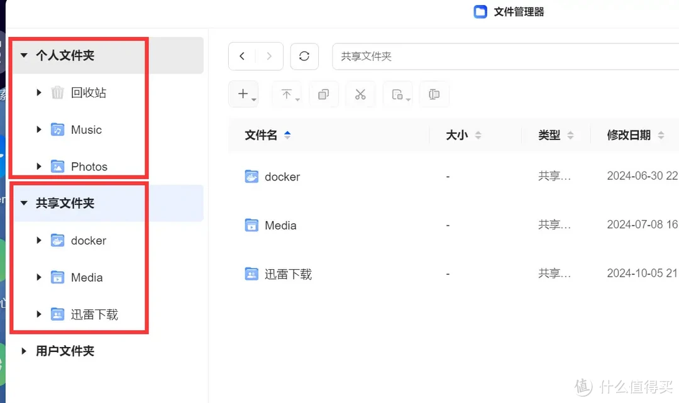The image size is (679, 403).
Task: Select the Upload icon in the toolbar
Action: click(x=286, y=94)
